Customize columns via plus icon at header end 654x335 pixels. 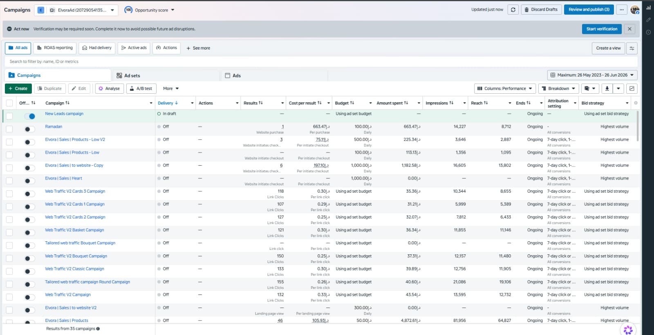636,103
